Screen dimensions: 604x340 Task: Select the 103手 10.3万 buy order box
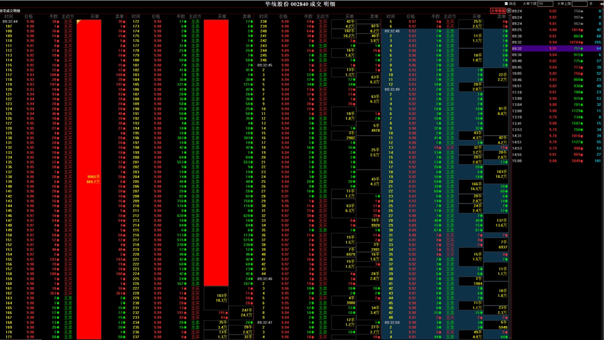216,298
